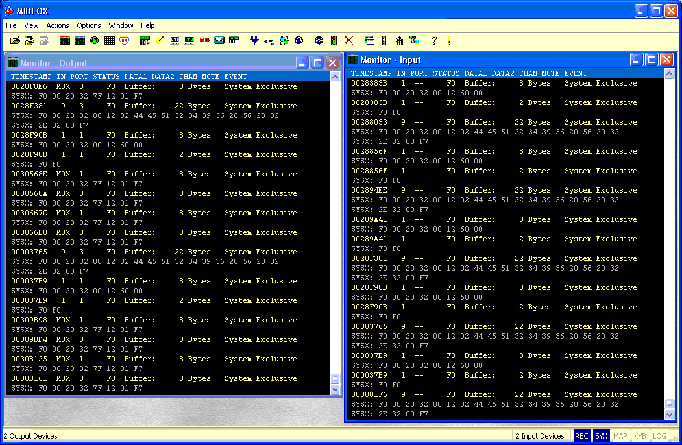
Task: Toggle the MAP status bar indicator
Action: [620, 436]
